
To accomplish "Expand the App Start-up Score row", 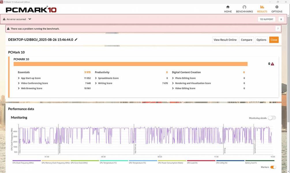I will 19,78.
